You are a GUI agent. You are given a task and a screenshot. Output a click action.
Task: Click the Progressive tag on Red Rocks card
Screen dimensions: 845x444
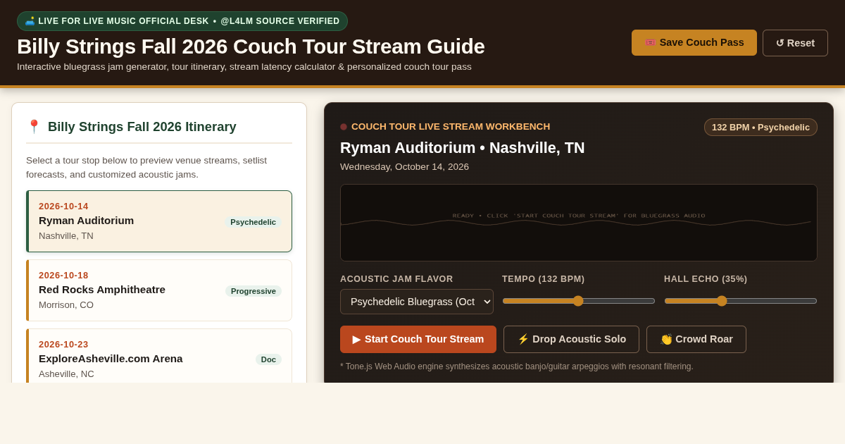click(x=254, y=291)
